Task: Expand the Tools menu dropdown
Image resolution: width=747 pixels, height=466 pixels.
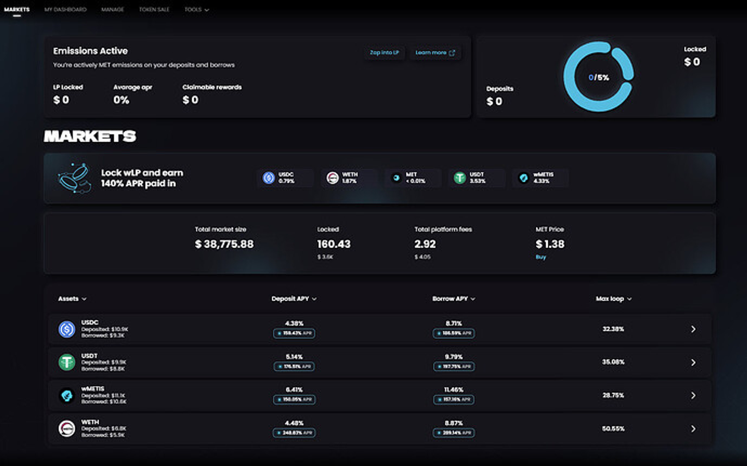Action: [x=197, y=9]
